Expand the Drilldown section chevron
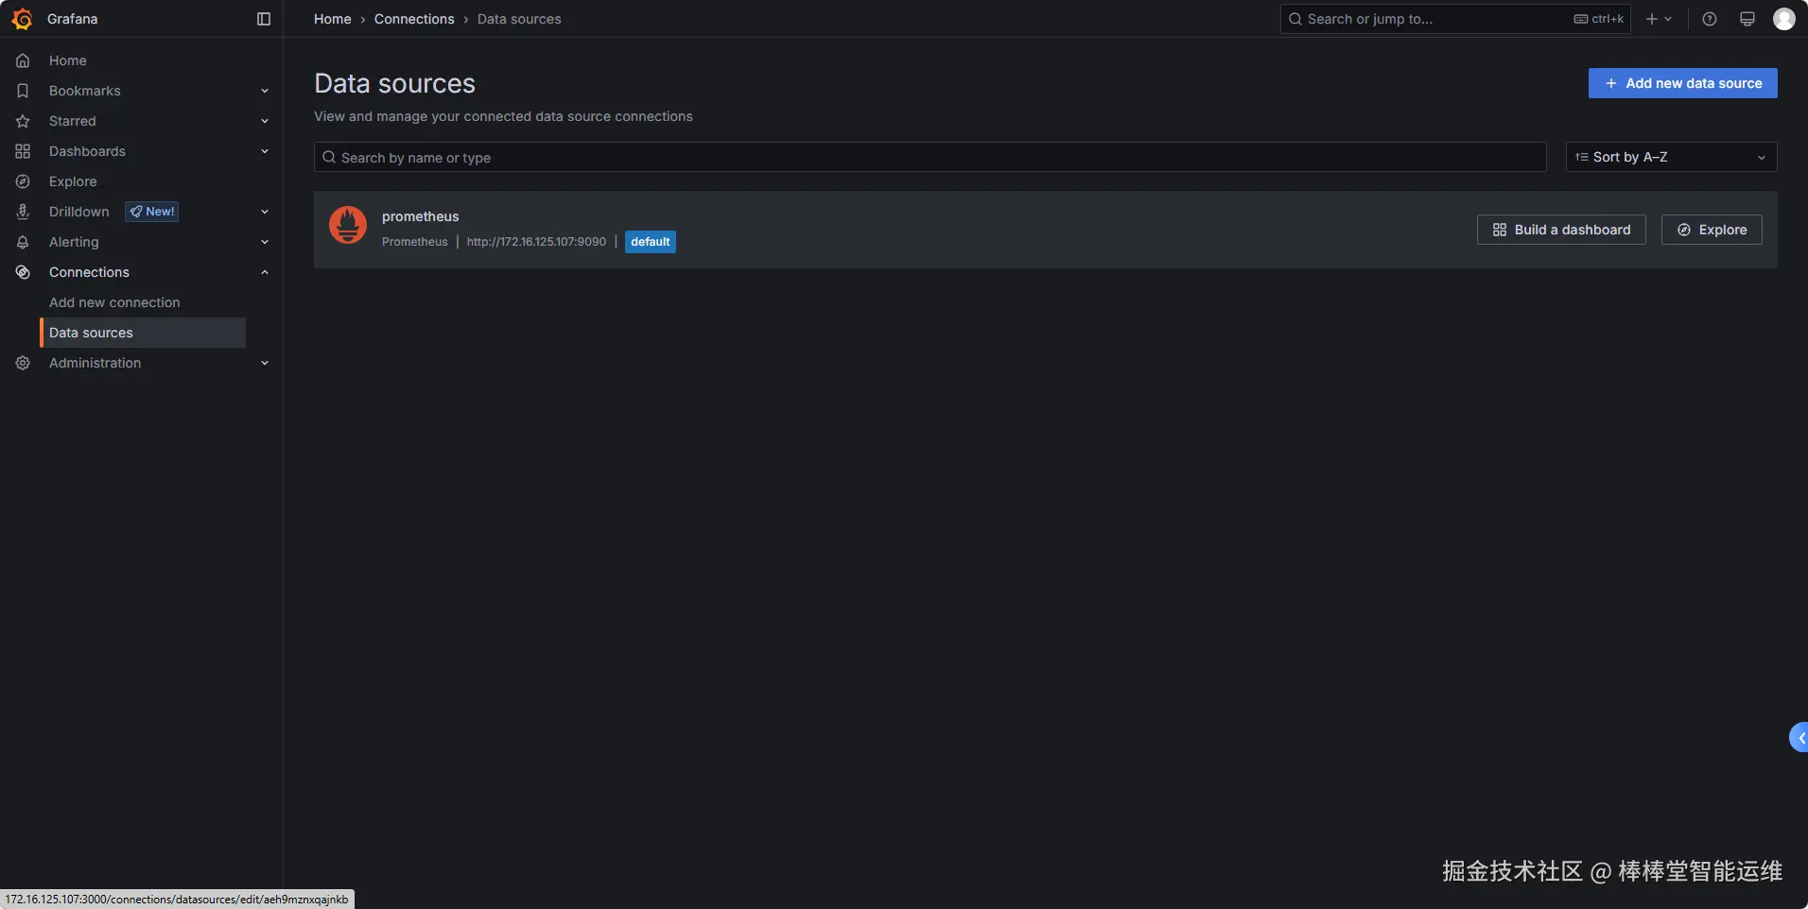The height and width of the screenshot is (909, 1808). click(265, 212)
